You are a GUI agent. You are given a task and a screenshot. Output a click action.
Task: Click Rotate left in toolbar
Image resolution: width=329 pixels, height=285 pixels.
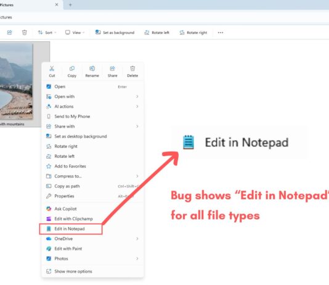coord(156,33)
